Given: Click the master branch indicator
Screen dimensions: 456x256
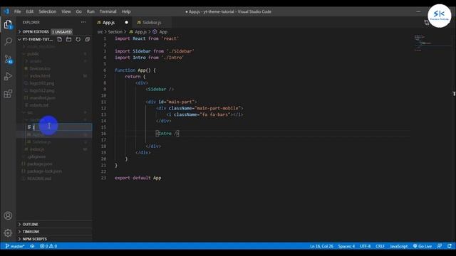Looking at the screenshot, I should tap(15, 246).
